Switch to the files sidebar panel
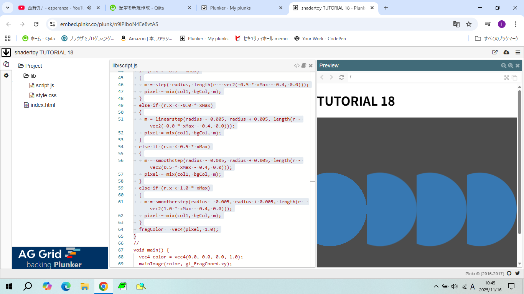 tap(6, 64)
